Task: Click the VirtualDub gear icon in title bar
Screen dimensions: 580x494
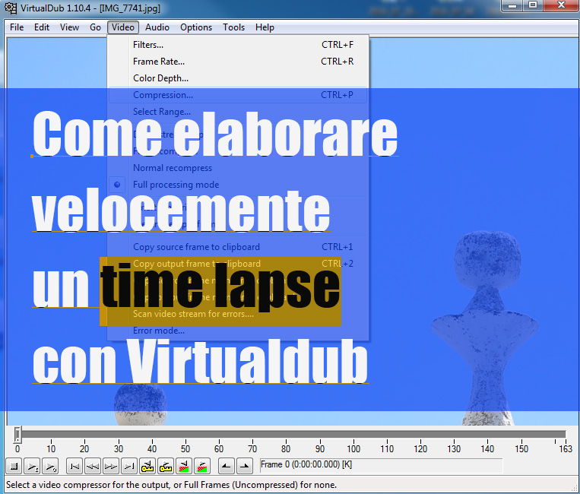Action: pos(11,8)
